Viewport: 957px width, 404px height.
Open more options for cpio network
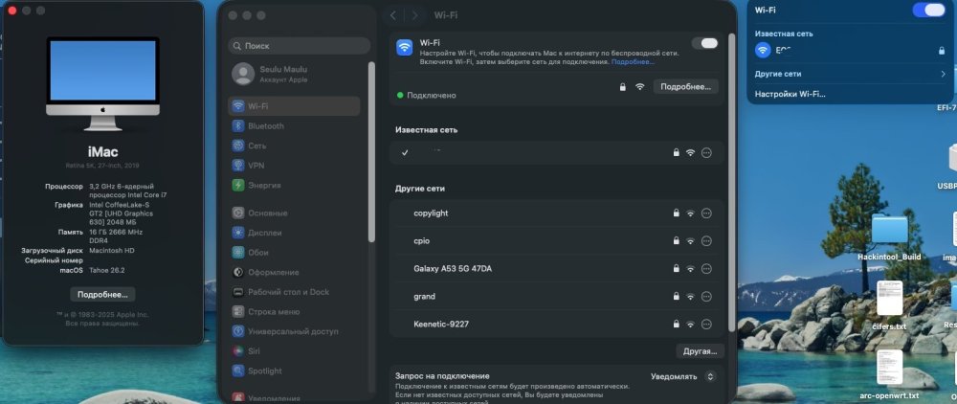click(x=706, y=241)
